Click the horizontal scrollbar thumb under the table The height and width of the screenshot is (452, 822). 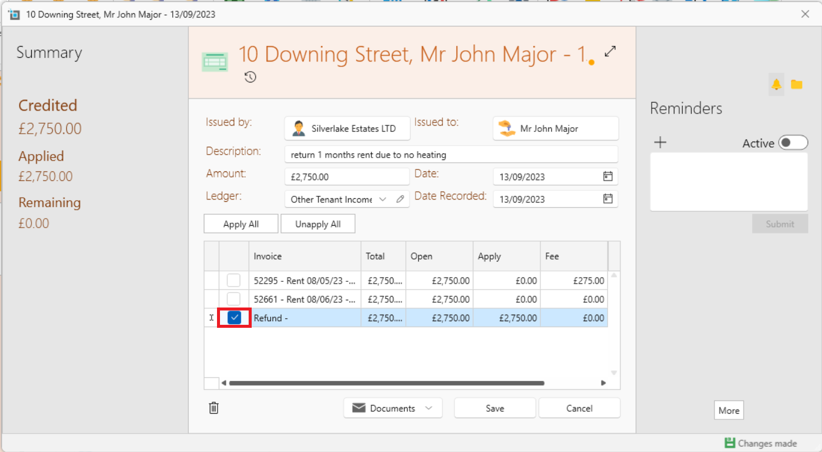[x=387, y=383]
